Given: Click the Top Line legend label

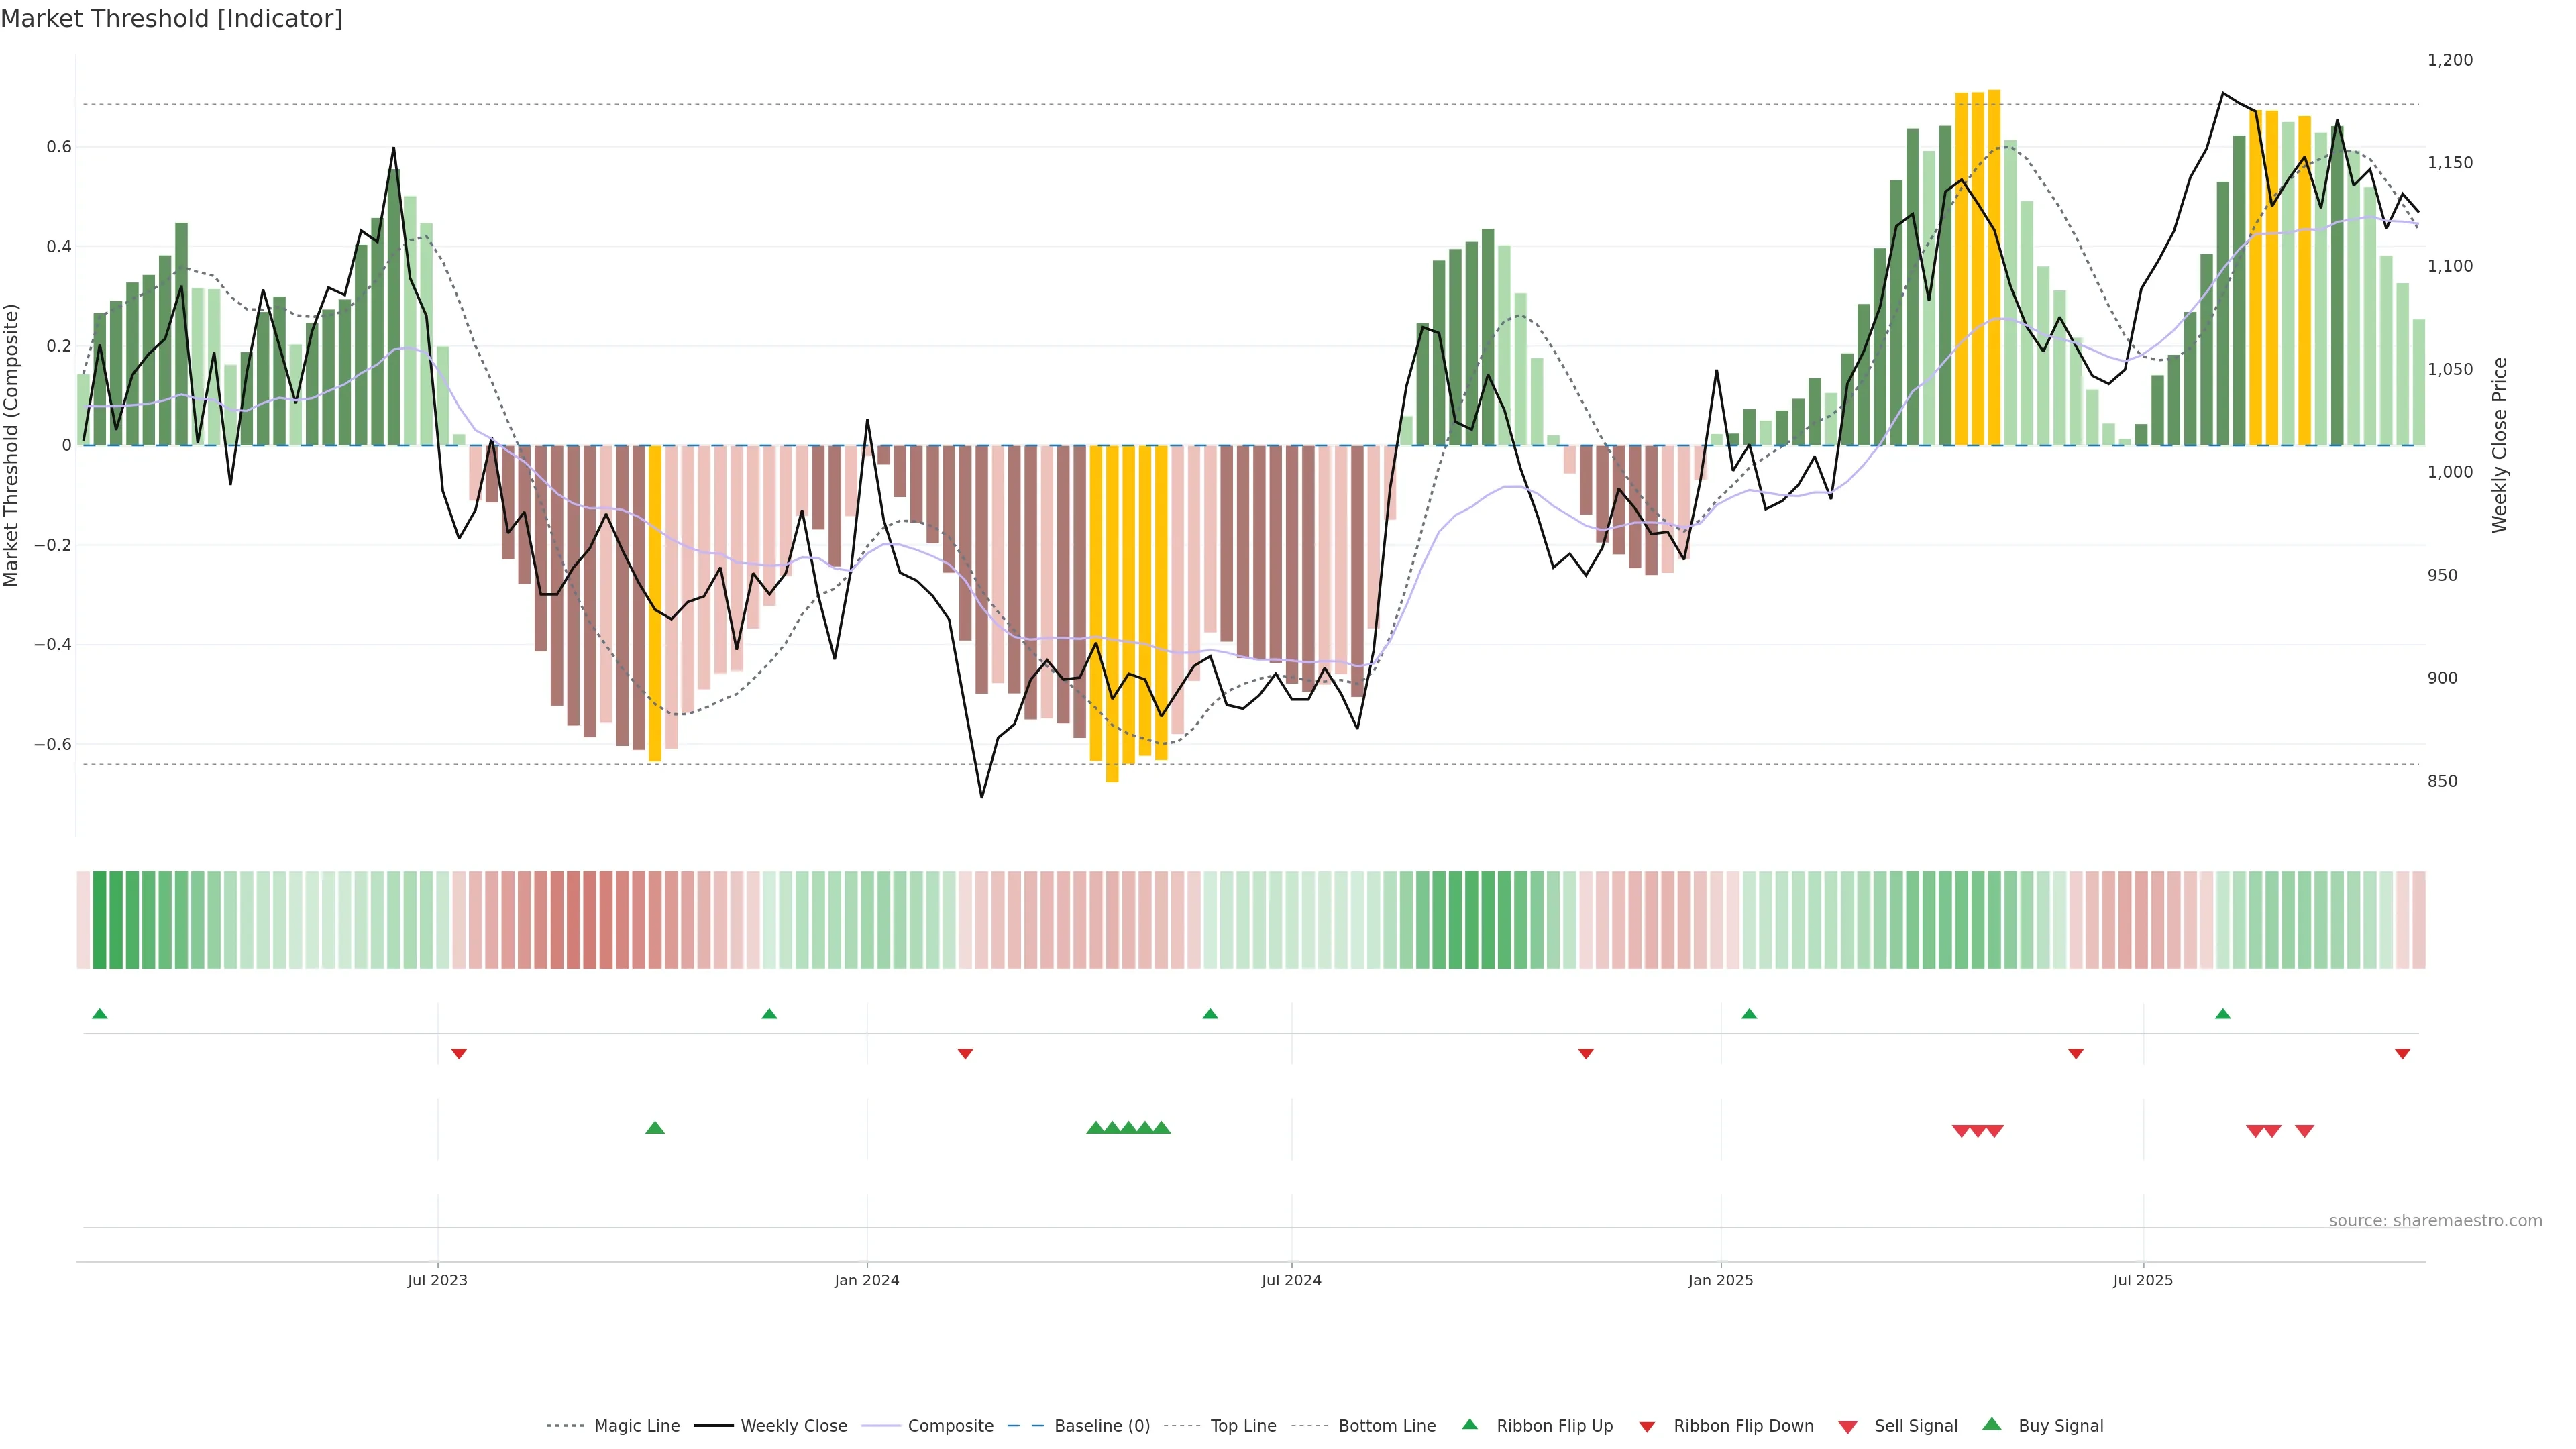Looking at the screenshot, I should click(x=1243, y=1426).
